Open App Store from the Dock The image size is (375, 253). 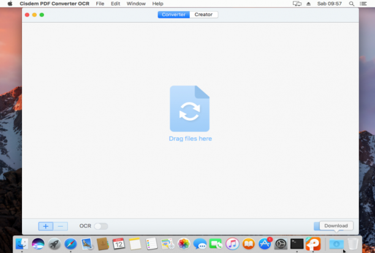point(265,244)
